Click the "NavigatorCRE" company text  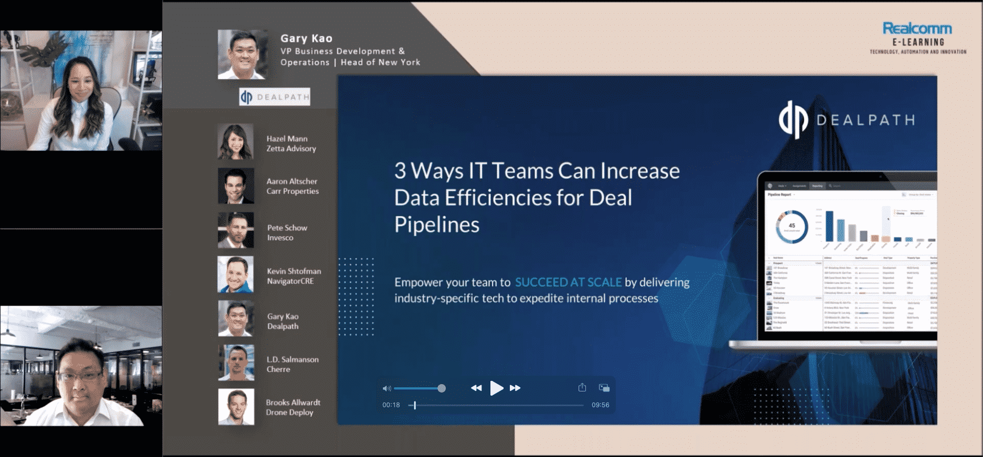290,281
